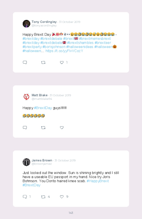Retweet James Brown's passport tweet
This screenshot has width=142, height=219.
43,197
